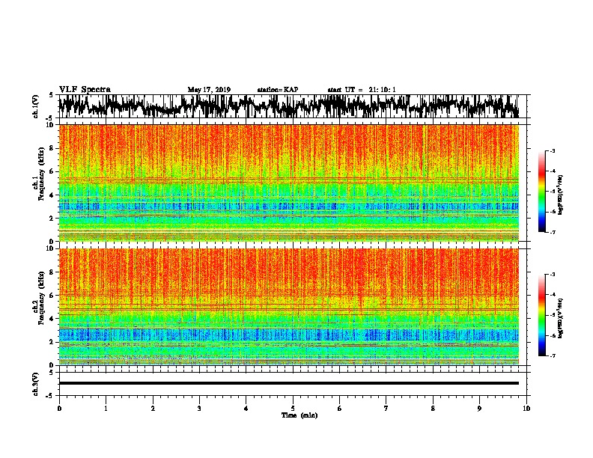Click the ch.1 color scale bar
The height and width of the screenshot is (458, 593).
541,192
